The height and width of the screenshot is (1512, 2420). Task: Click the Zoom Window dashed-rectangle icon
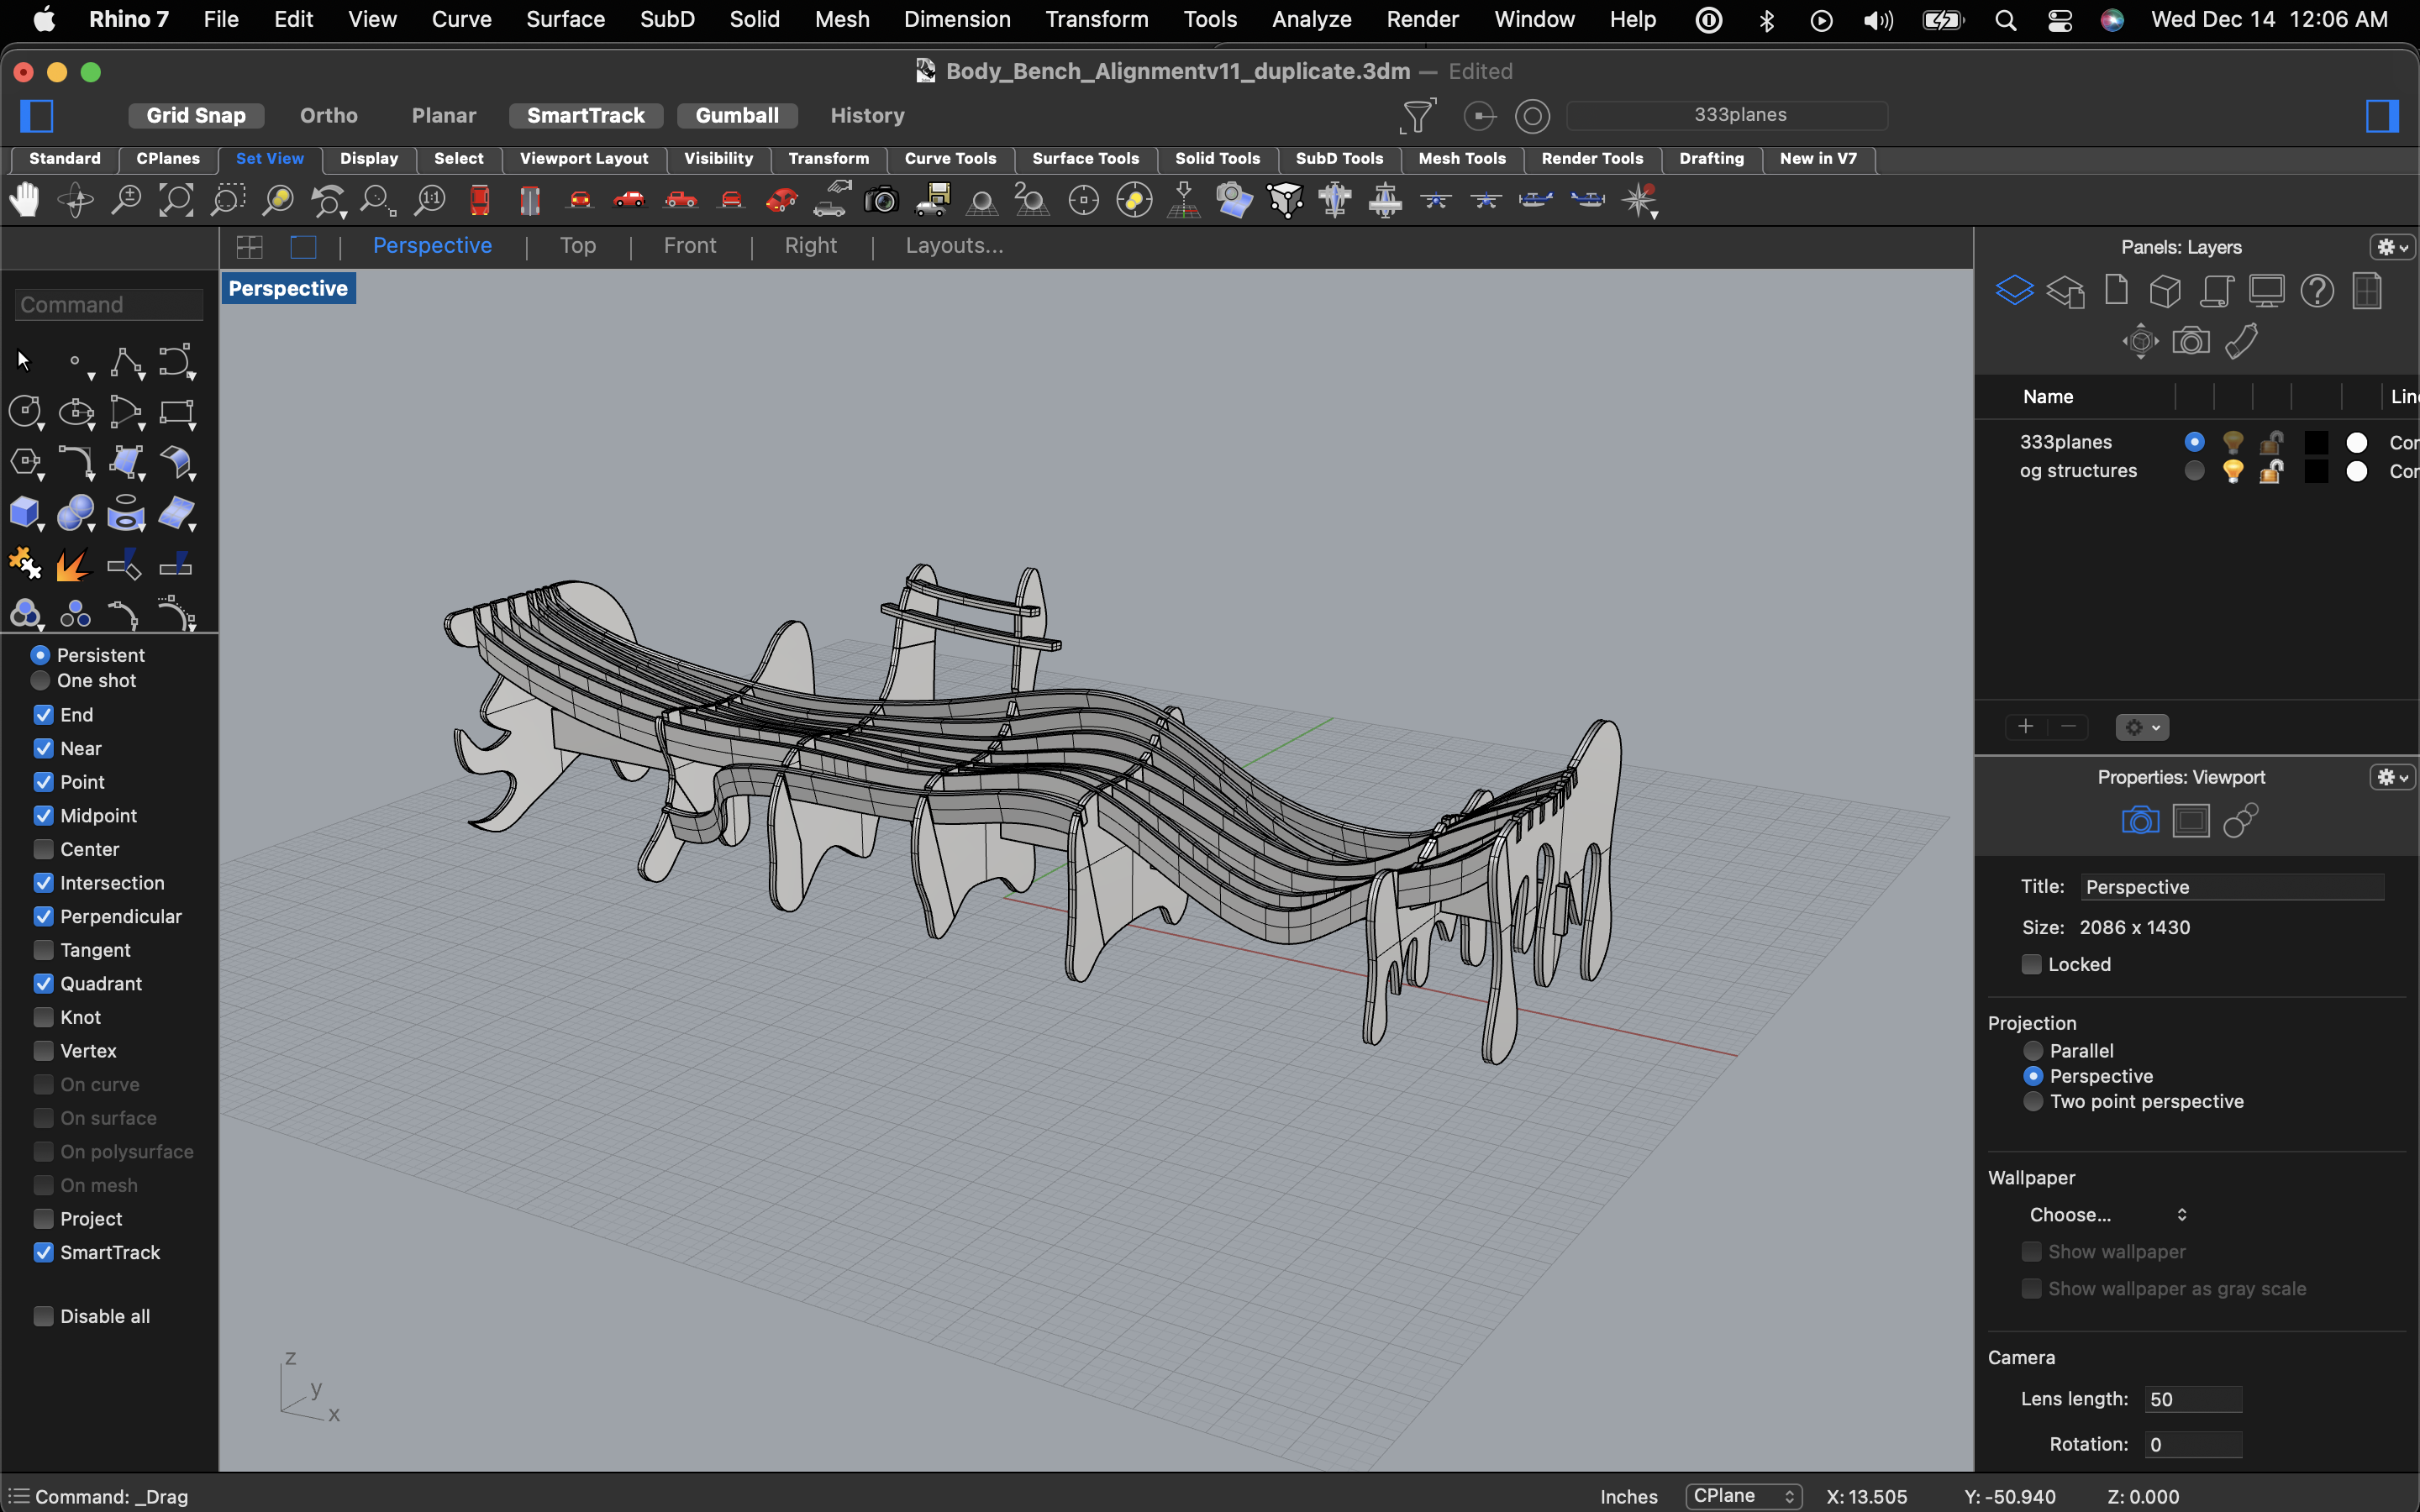[x=227, y=200]
